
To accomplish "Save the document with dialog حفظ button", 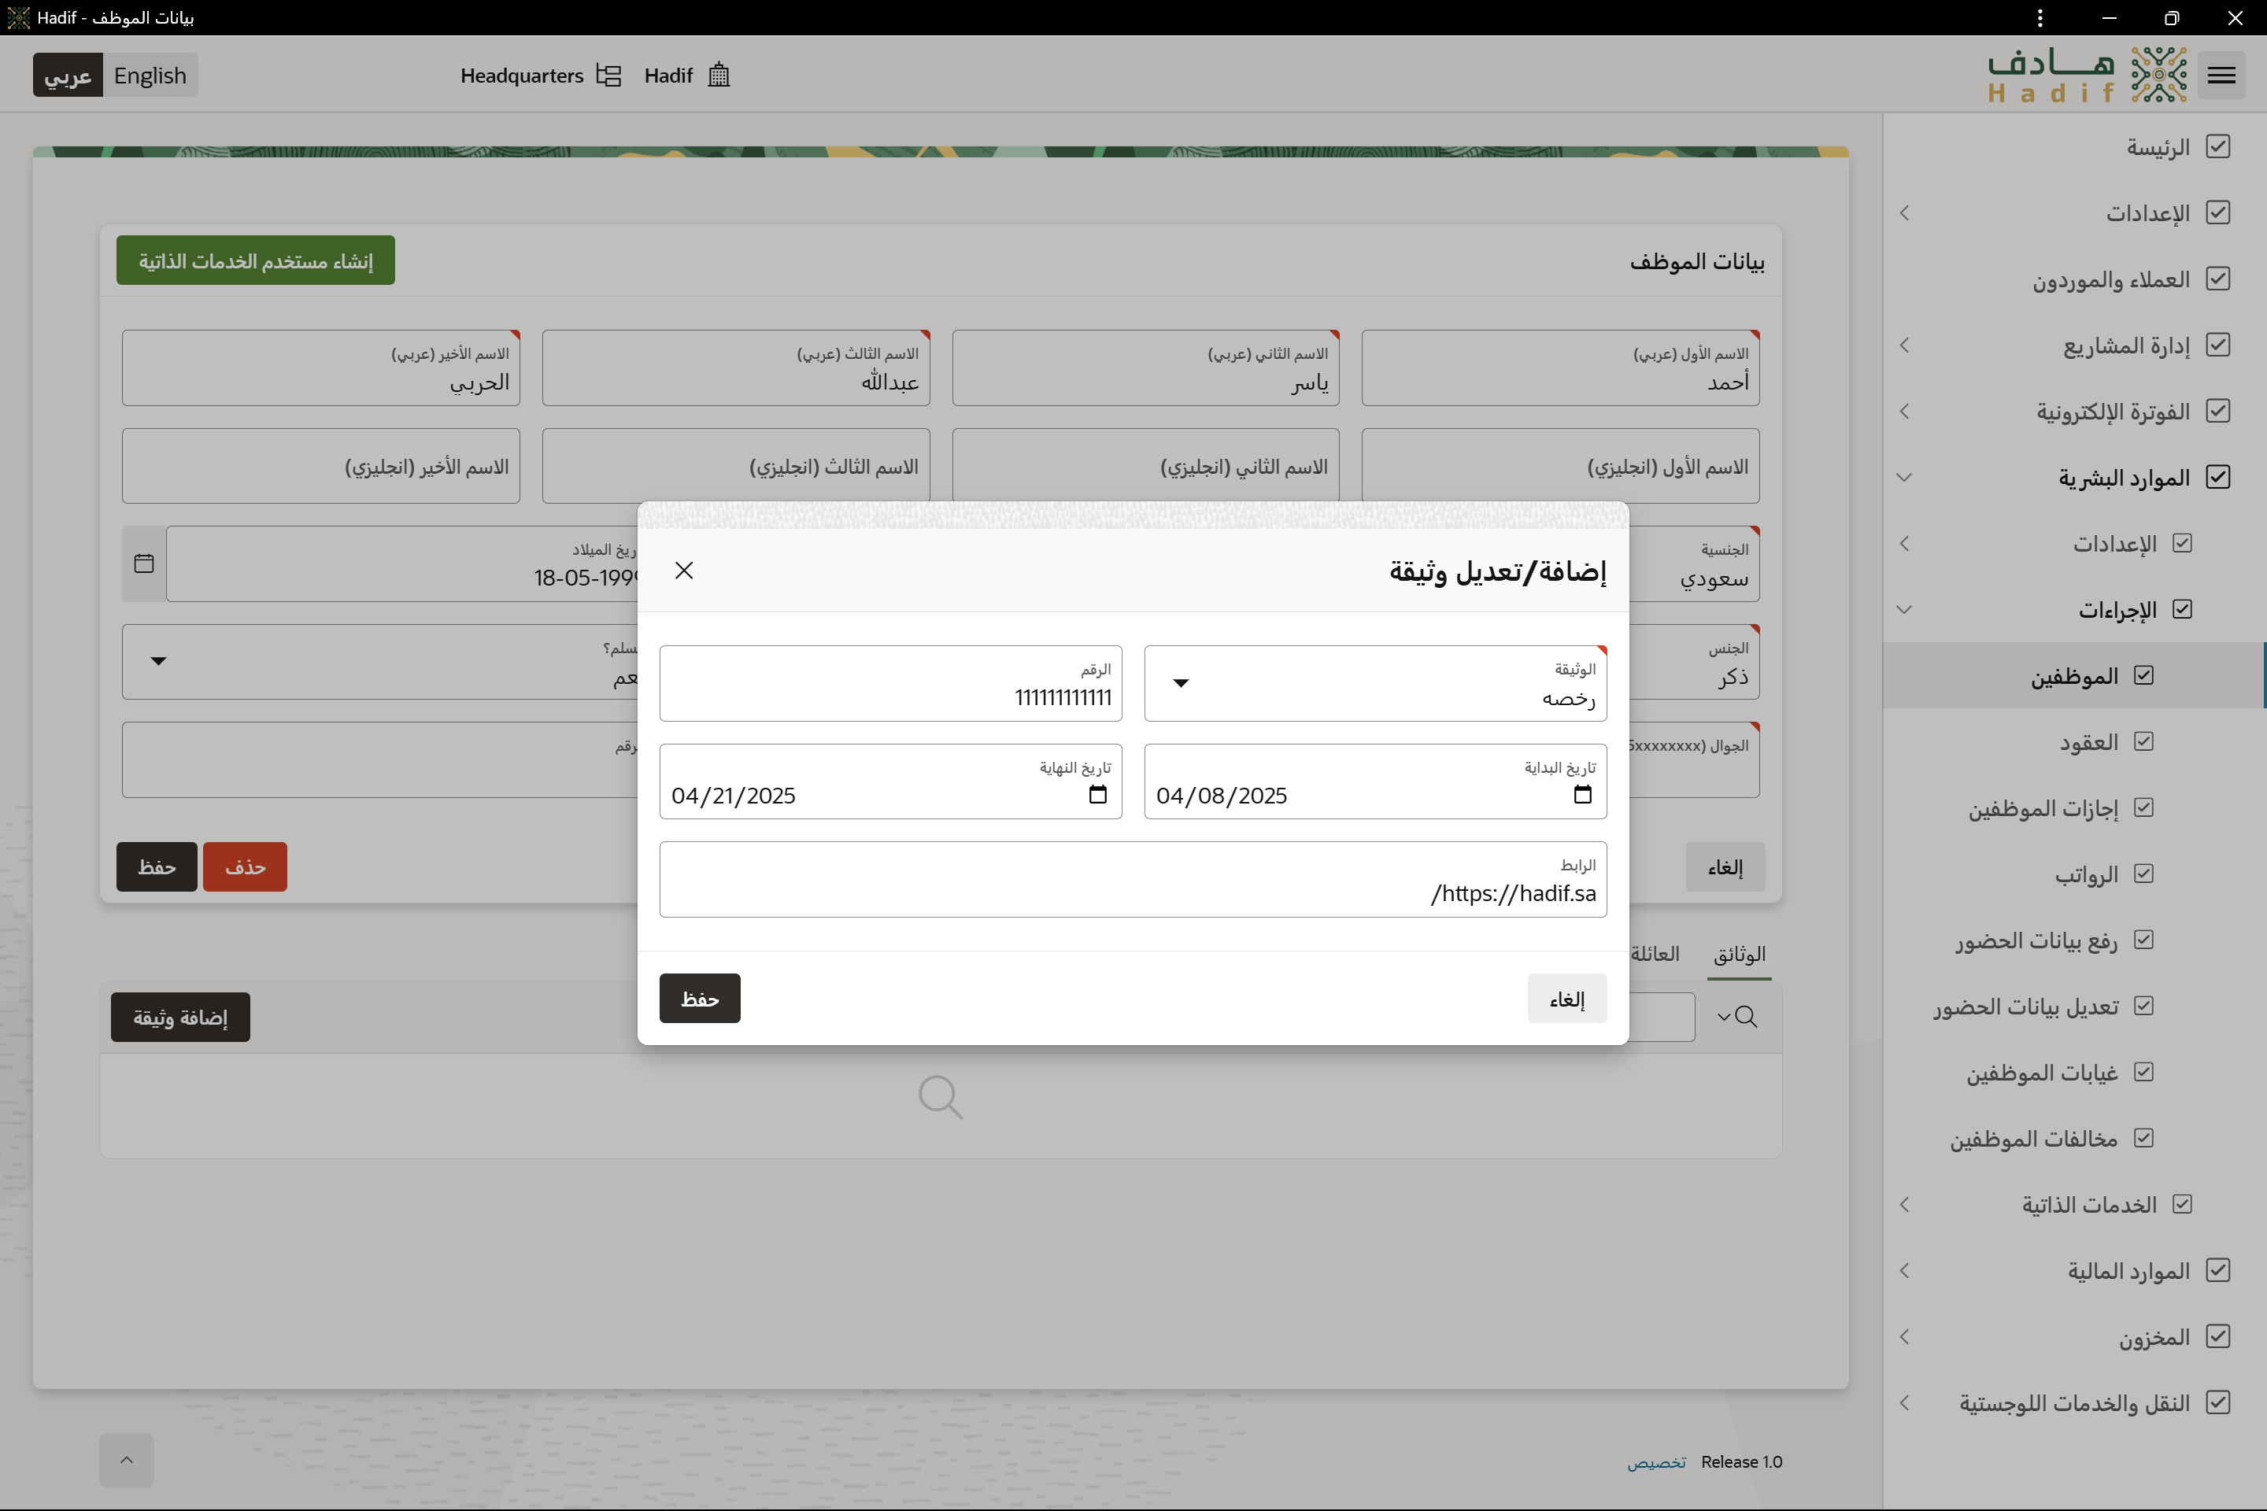I will pos(700,999).
